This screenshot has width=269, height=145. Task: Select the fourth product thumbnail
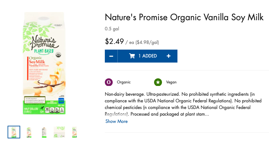(59, 132)
